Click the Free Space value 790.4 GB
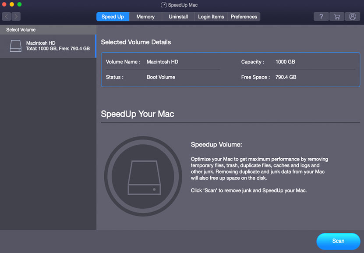 [x=285, y=77]
